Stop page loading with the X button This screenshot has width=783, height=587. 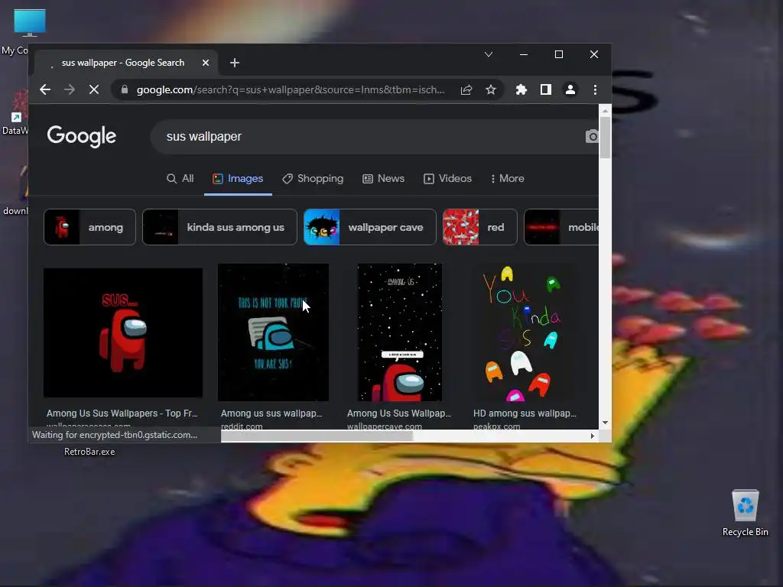(94, 90)
